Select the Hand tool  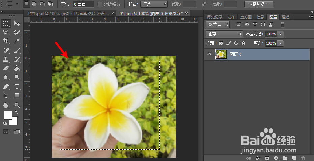[x=6, y=105]
